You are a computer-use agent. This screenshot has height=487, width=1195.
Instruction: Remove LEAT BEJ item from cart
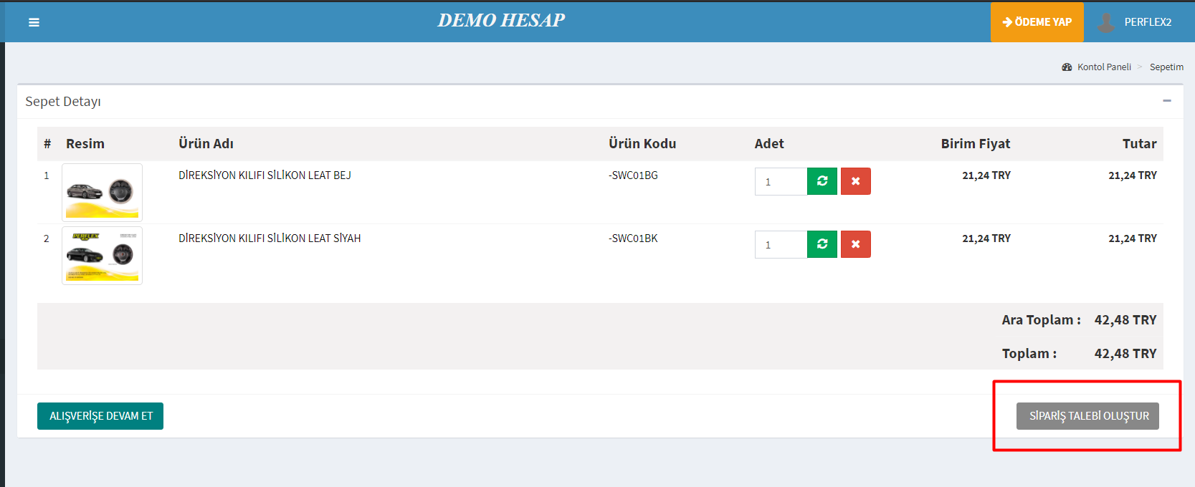tap(855, 181)
